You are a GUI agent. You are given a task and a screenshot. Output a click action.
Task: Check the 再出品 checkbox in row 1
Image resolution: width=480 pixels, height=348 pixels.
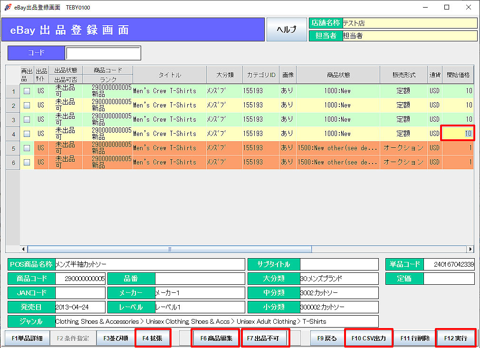coord(27,91)
